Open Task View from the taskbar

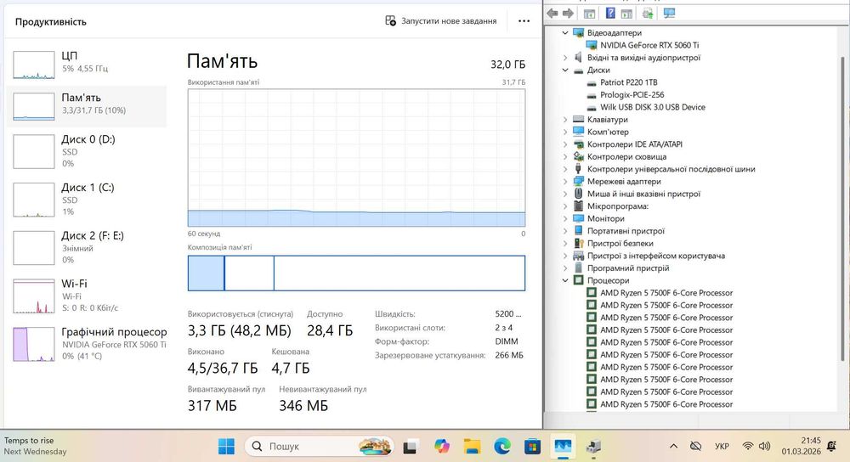[411, 447]
